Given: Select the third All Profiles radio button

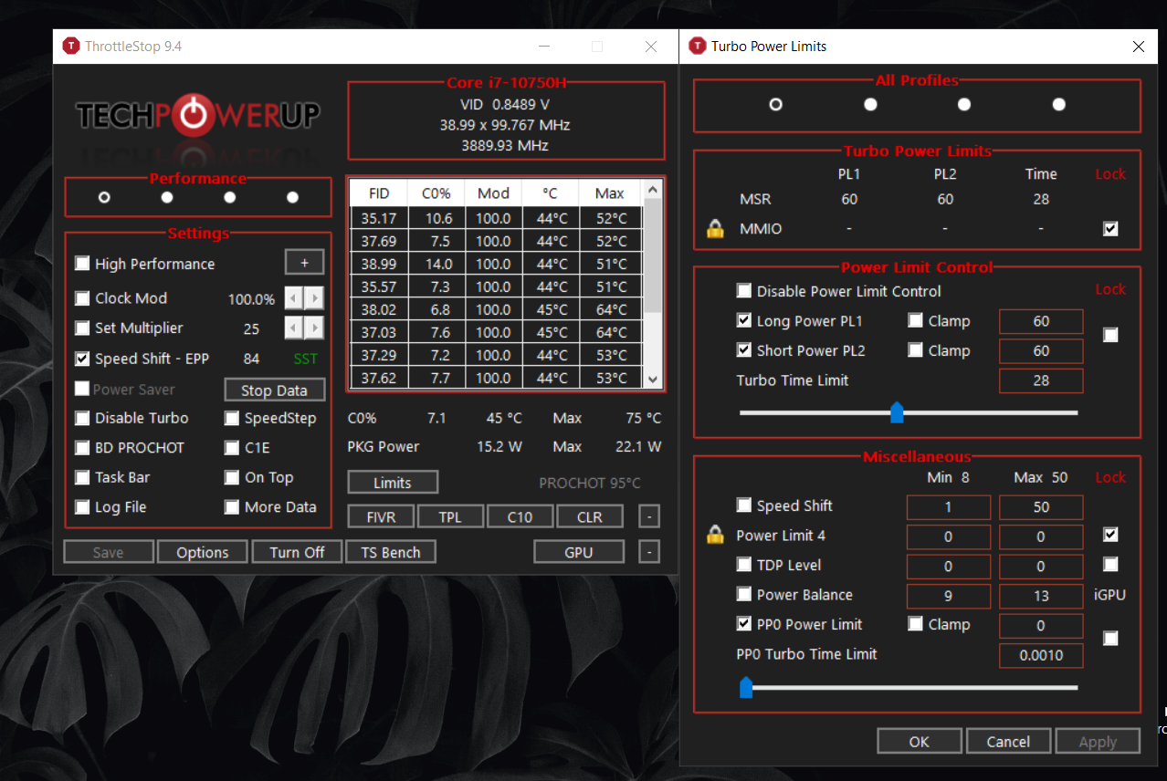Looking at the screenshot, I should 964,104.
